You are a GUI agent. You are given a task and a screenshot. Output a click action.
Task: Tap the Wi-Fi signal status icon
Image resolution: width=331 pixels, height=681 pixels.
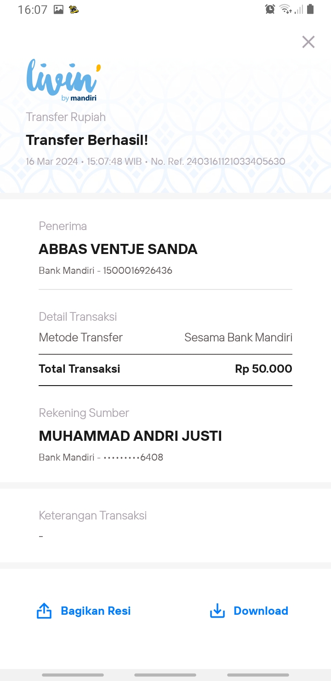point(285,9)
